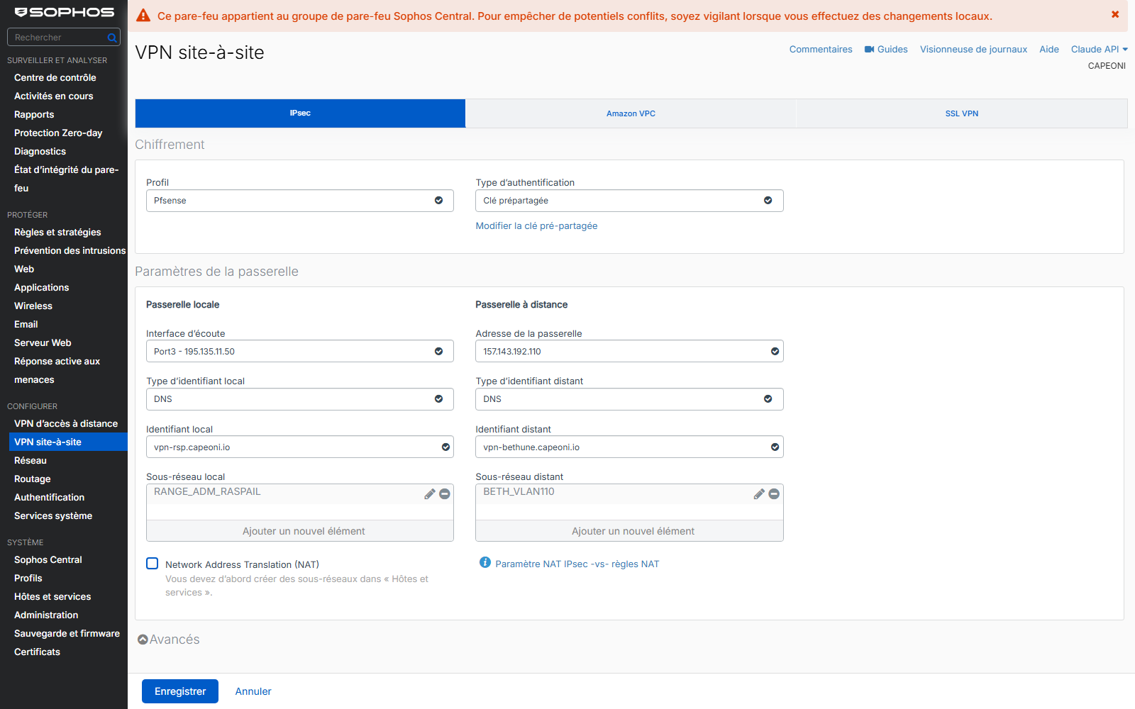1135x709 pixels.
Task: Go to VPN d'accès à distance
Action: (x=66, y=424)
